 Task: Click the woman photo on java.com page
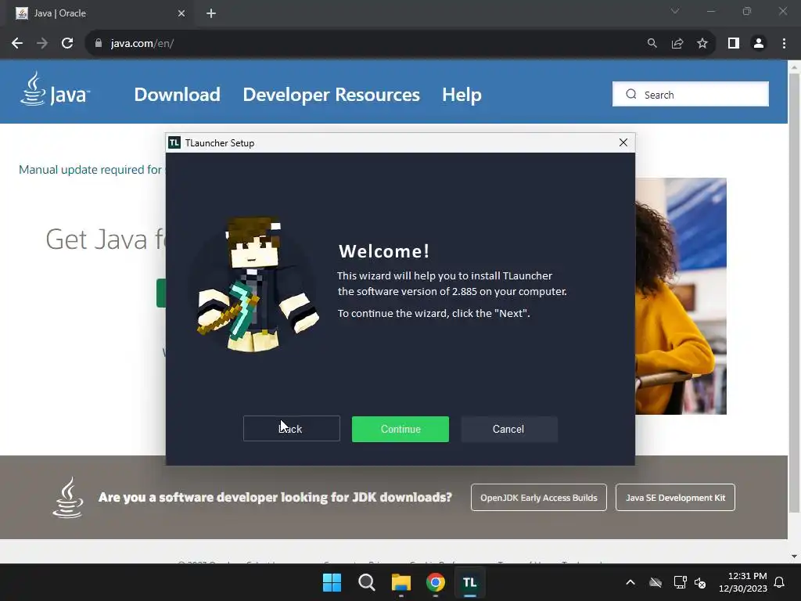[x=681, y=296]
